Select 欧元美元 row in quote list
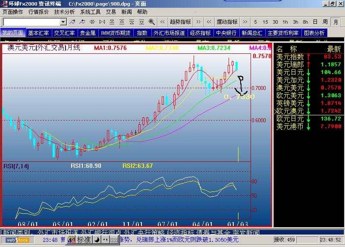 309,96
